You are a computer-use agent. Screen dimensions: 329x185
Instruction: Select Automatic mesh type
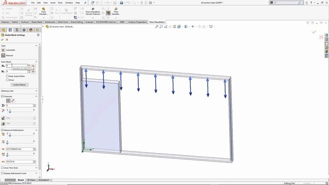tap(3, 50)
